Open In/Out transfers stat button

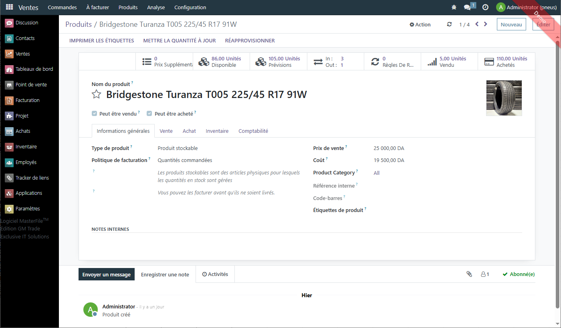[335, 62]
